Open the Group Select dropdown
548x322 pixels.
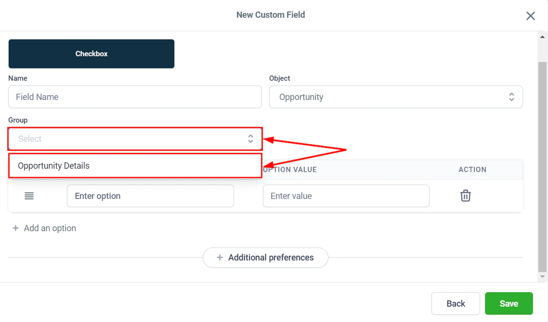[135, 138]
